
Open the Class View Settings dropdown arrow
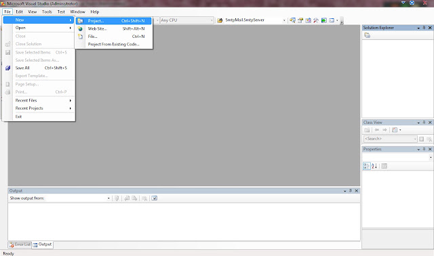pyautogui.click(x=400, y=130)
